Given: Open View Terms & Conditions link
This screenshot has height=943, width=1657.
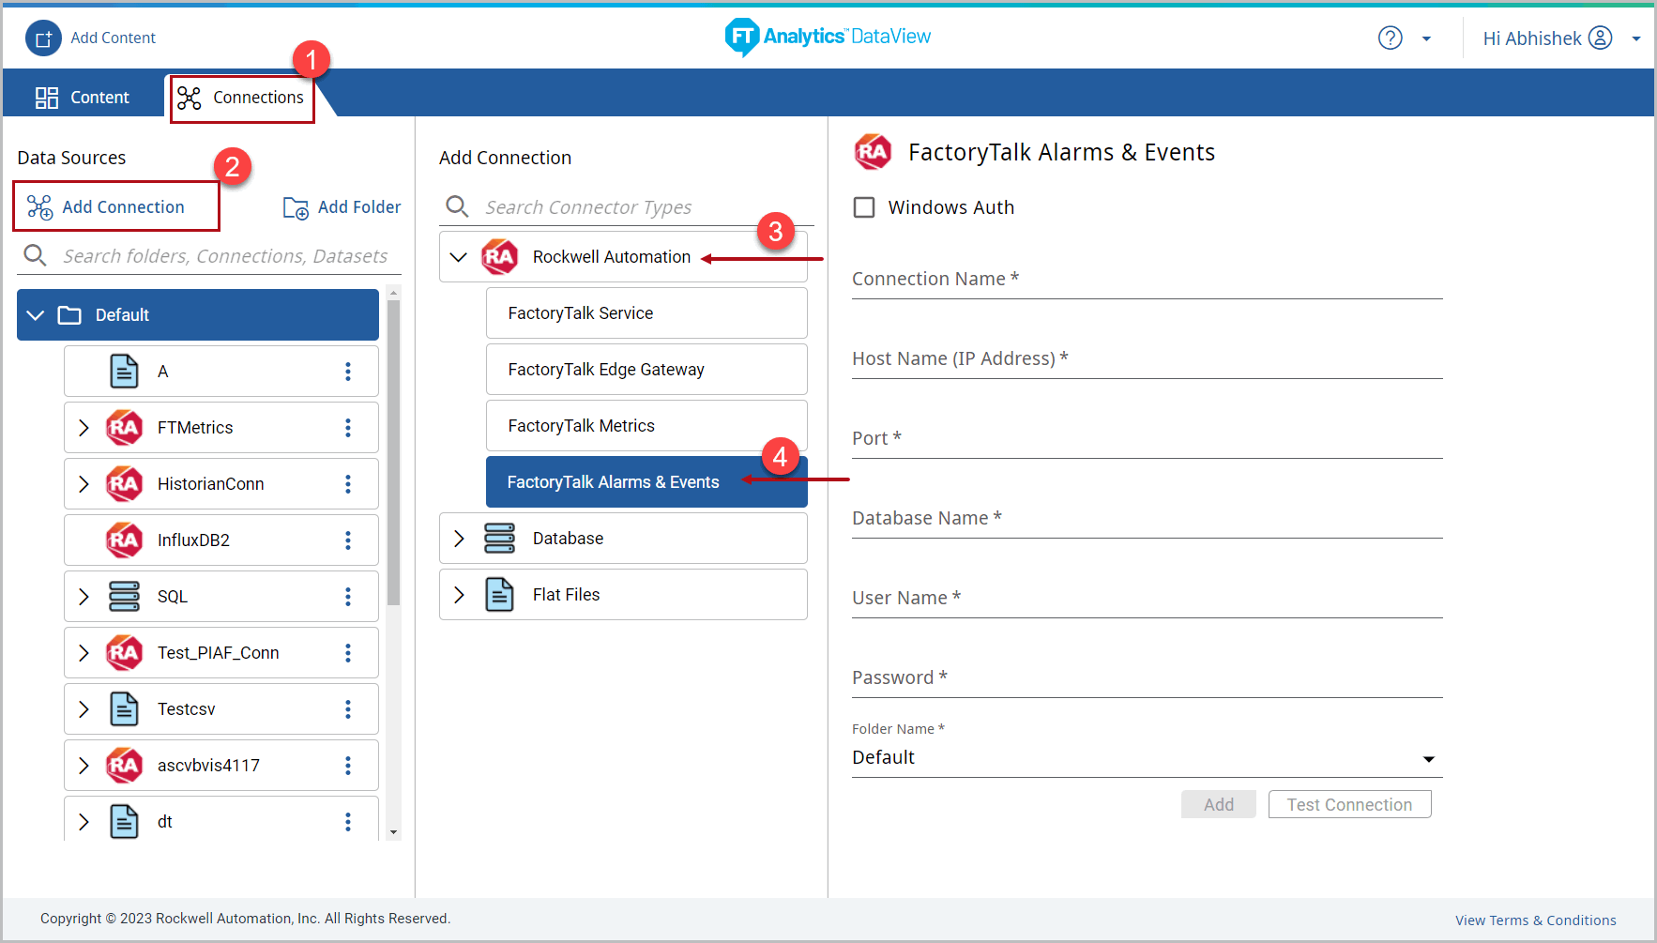Looking at the screenshot, I should pos(1535,920).
